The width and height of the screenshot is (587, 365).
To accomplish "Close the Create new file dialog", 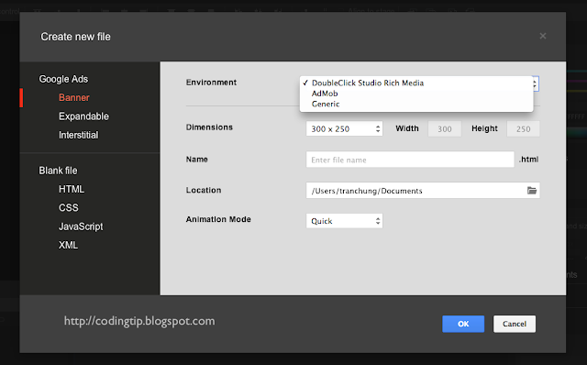I will tap(543, 36).
